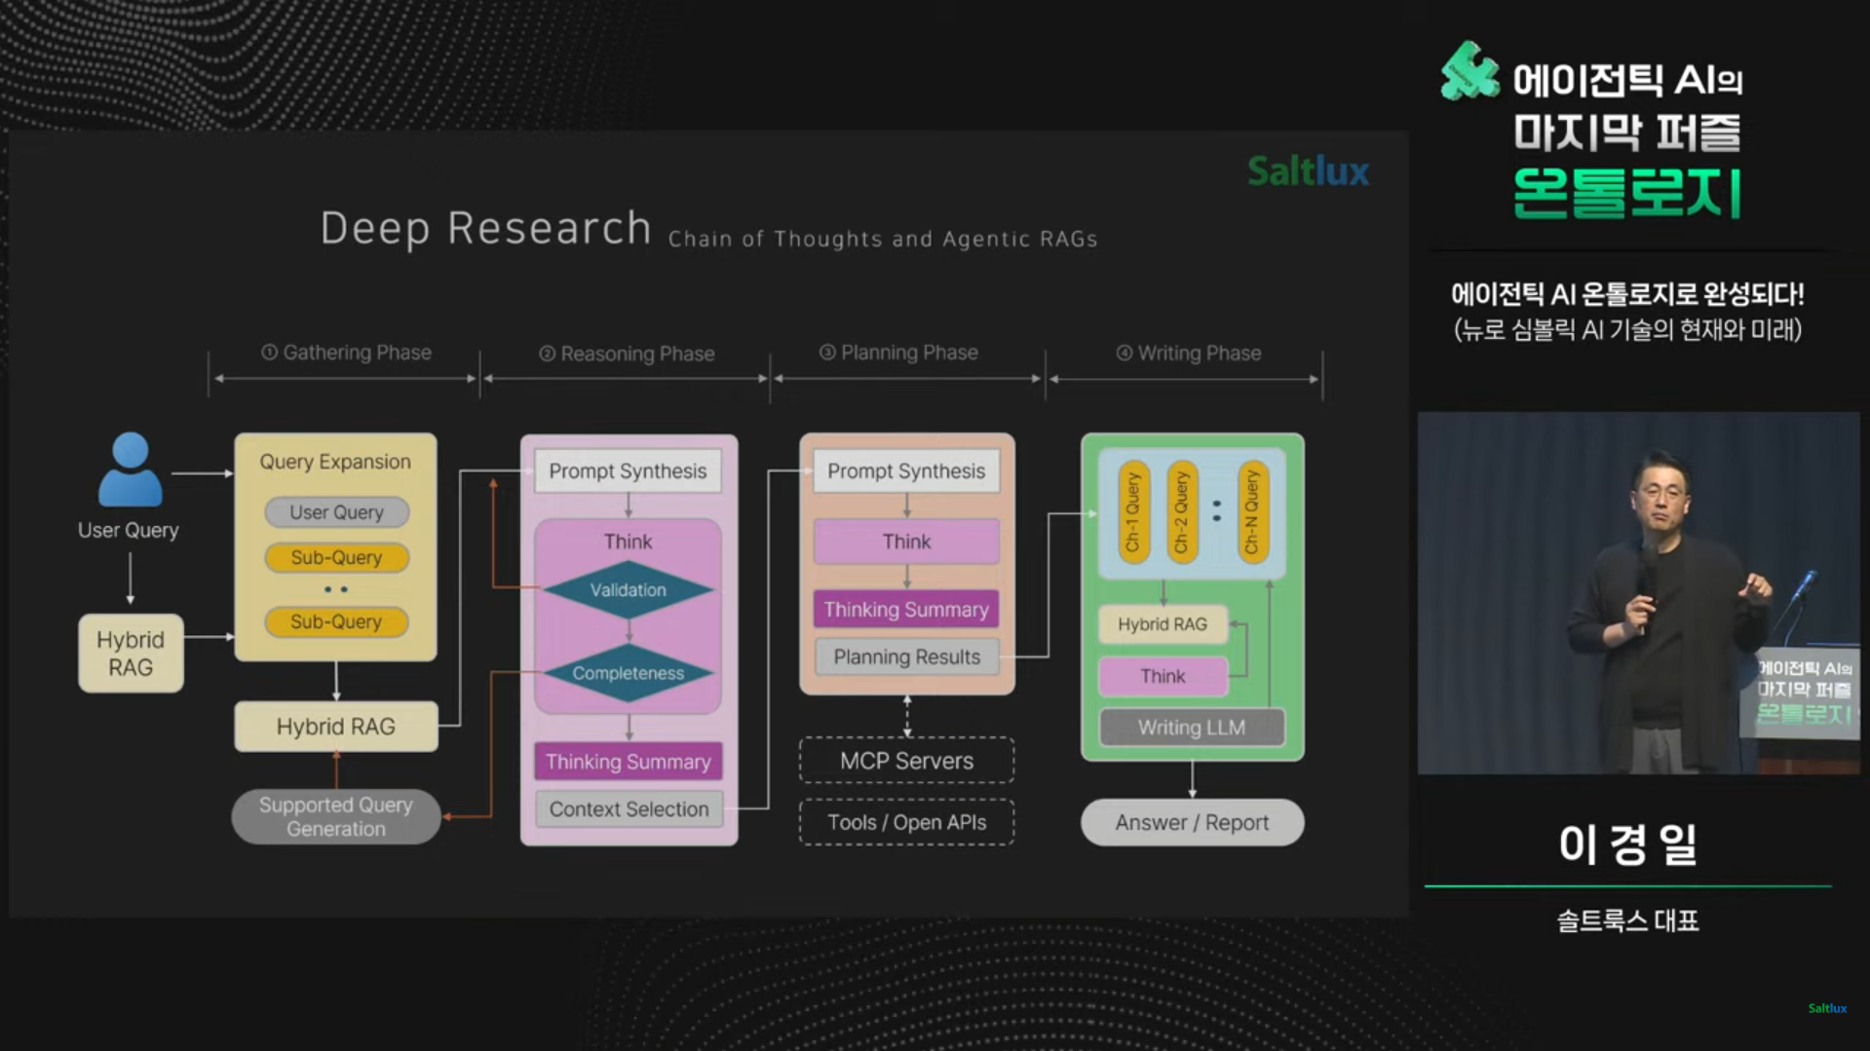This screenshot has height=1051, width=1870.
Task: Select the Tools / Open APIs box
Action: [x=906, y=822]
